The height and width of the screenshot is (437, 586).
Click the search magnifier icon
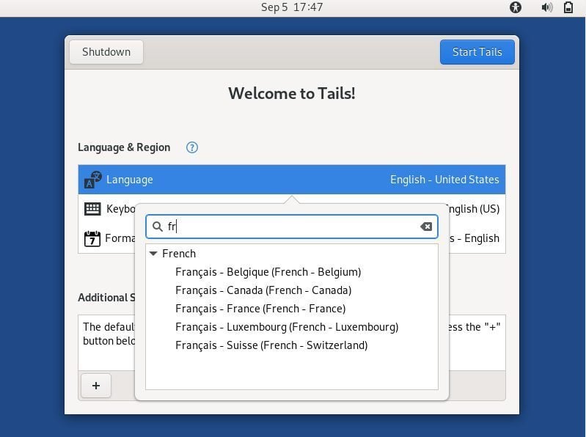pyautogui.click(x=158, y=227)
